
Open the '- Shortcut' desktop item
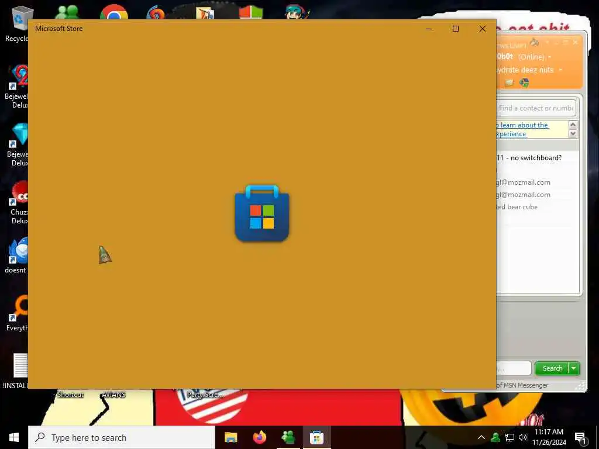click(x=69, y=395)
